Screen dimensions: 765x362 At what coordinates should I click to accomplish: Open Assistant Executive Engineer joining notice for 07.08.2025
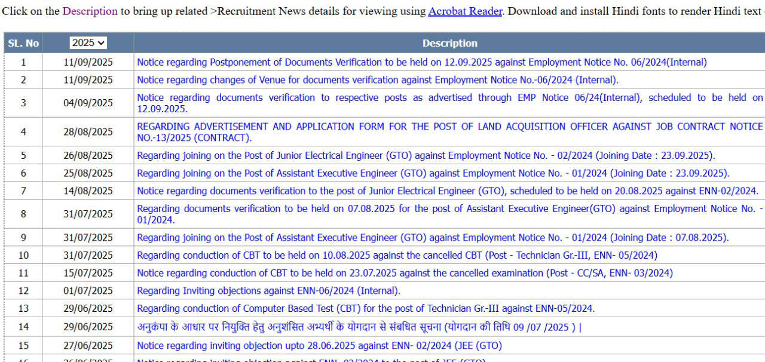coord(433,238)
